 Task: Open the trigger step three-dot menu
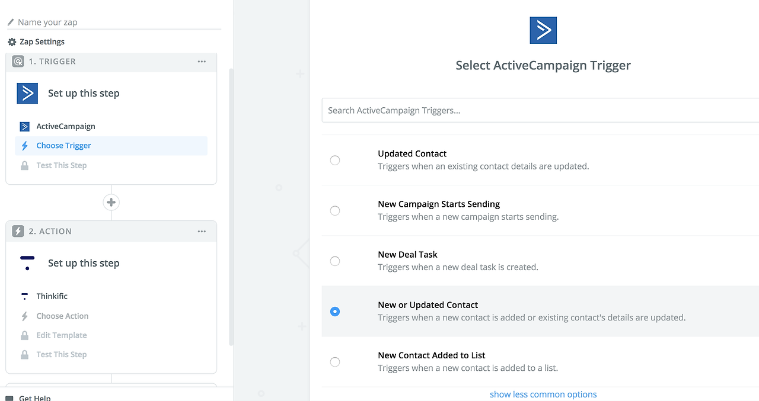point(202,62)
